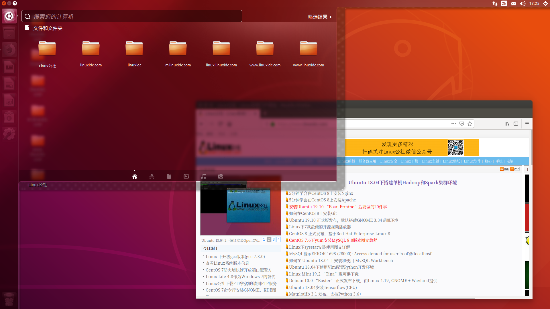Open the Font/Text tool in dock
The height and width of the screenshot is (309, 550).
tap(152, 176)
